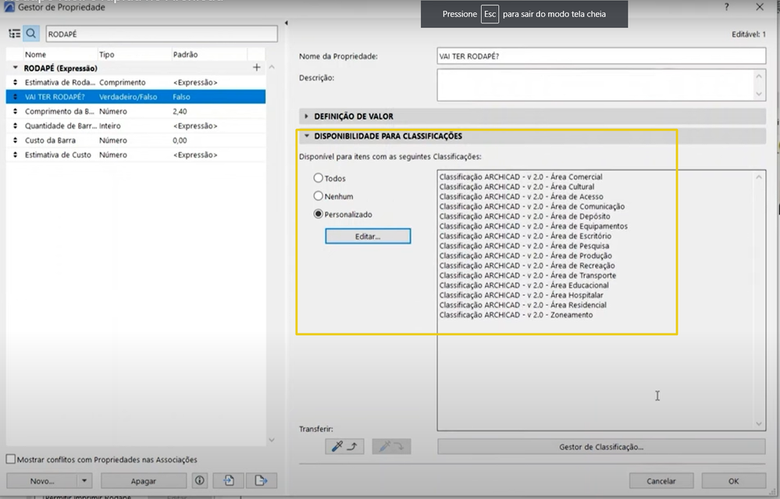This screenshot has width=780, height=499.
Task: Select Área Residencial classification entry
Action: coord(522,305)
